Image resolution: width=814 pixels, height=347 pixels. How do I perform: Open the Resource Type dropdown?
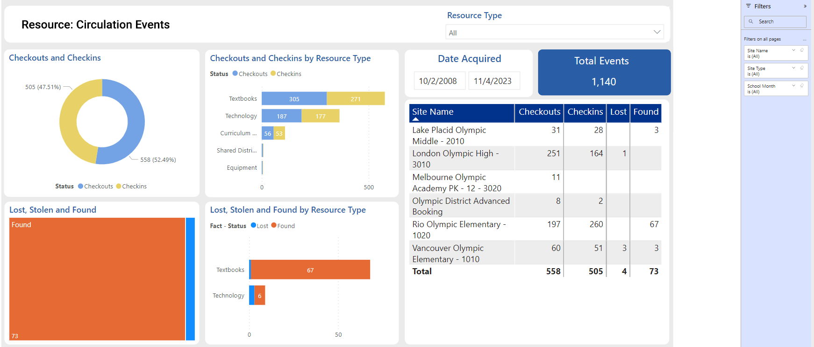pos(657,32)
